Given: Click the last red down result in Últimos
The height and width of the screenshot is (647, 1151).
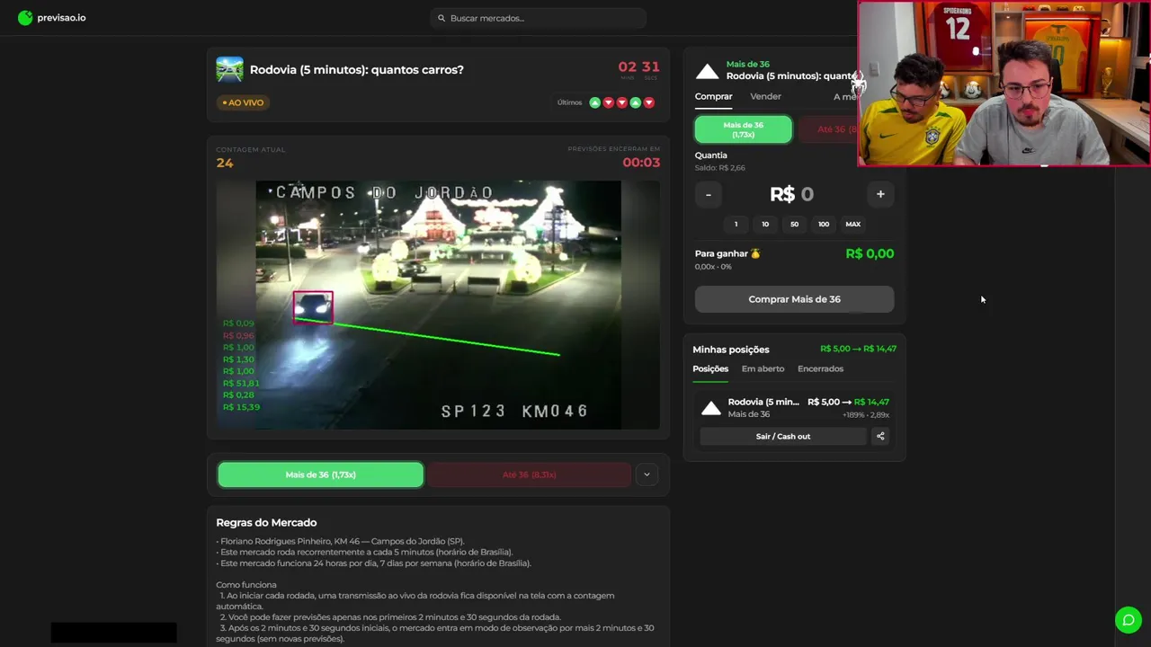Looking at the screenshot, I should 648,102.
